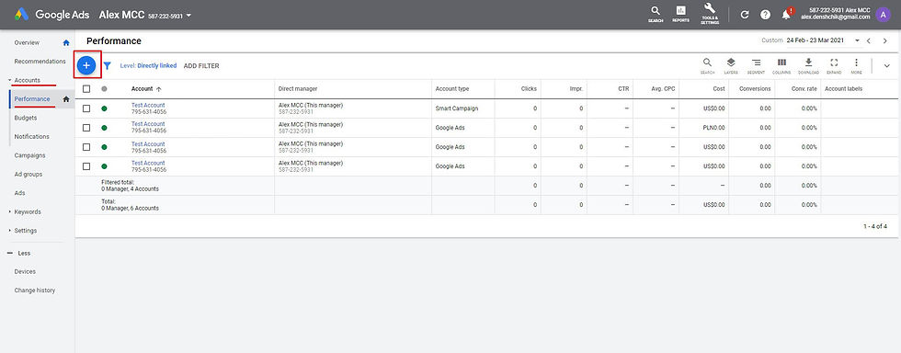901x353 pixels.
Task: Collapse the toolbar chevron at far right
Action: click(x=886, y=66)
